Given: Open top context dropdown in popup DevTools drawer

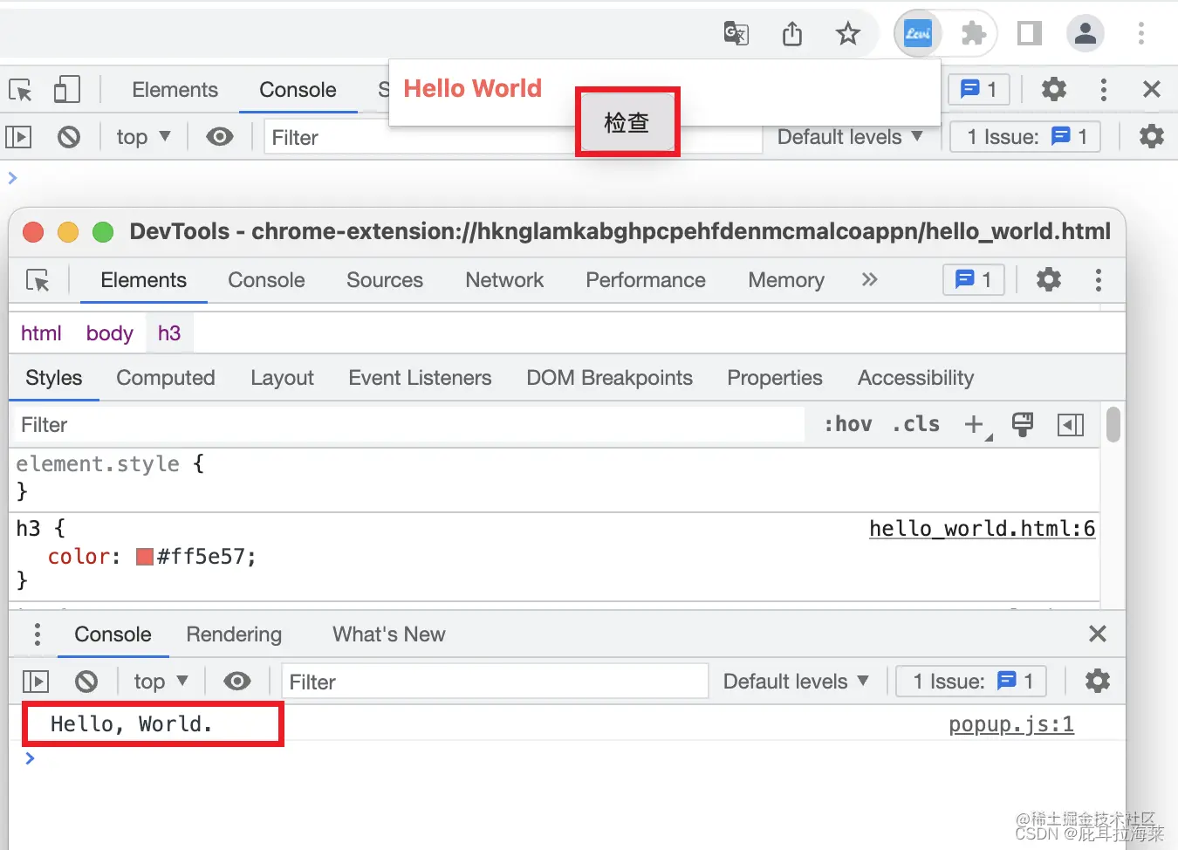Looking at the screenshot, I should pos(161,682).
